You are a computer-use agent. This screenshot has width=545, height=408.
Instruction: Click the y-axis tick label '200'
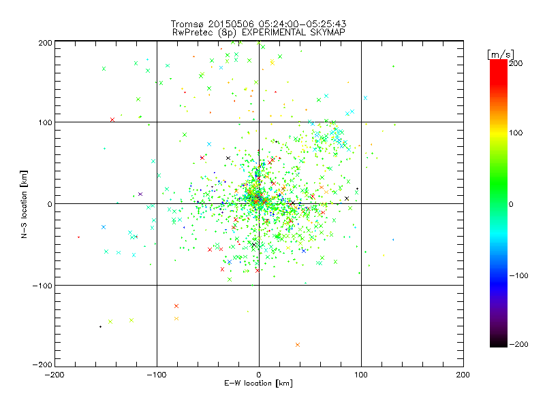click(45, 43)
